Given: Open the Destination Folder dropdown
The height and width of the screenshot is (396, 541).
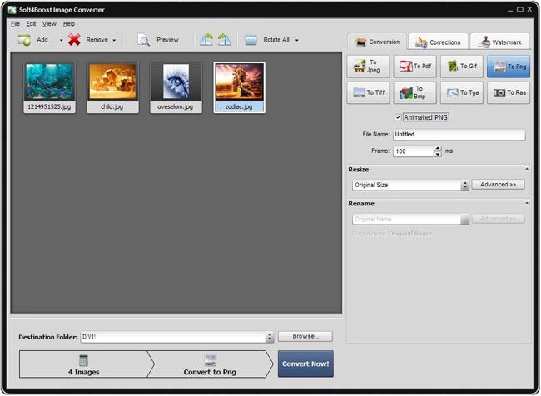Looking at the screenshot, I should coord(270,337).
